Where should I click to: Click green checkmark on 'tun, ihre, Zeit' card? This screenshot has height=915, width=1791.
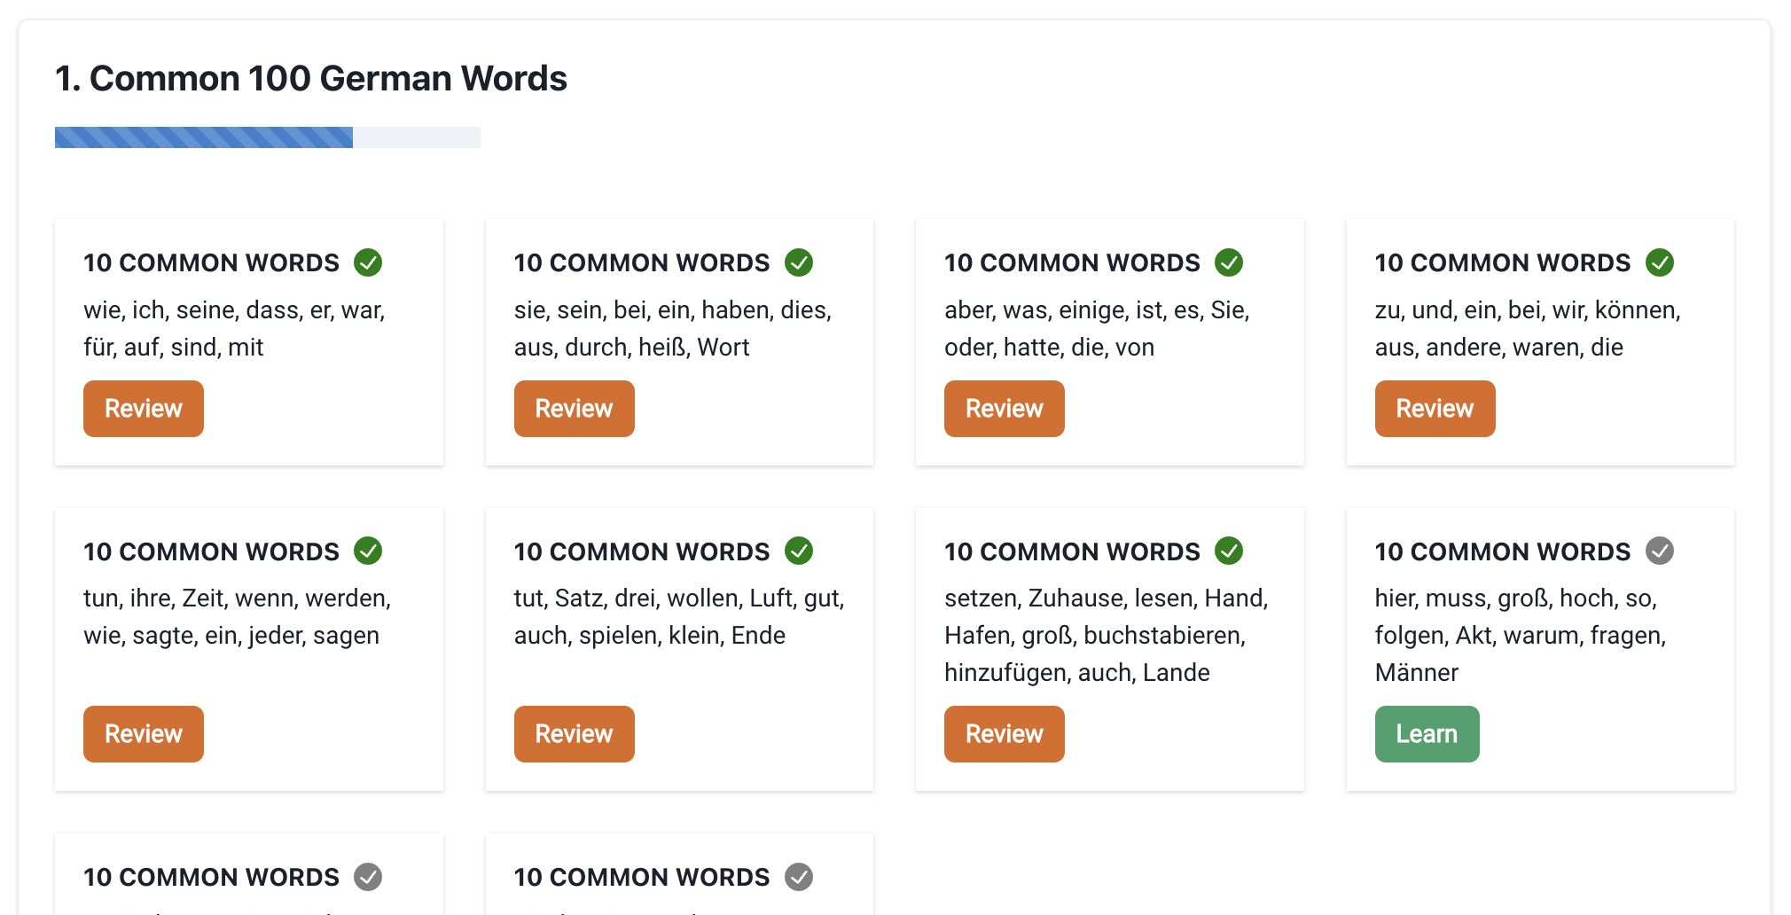point(368,551)
